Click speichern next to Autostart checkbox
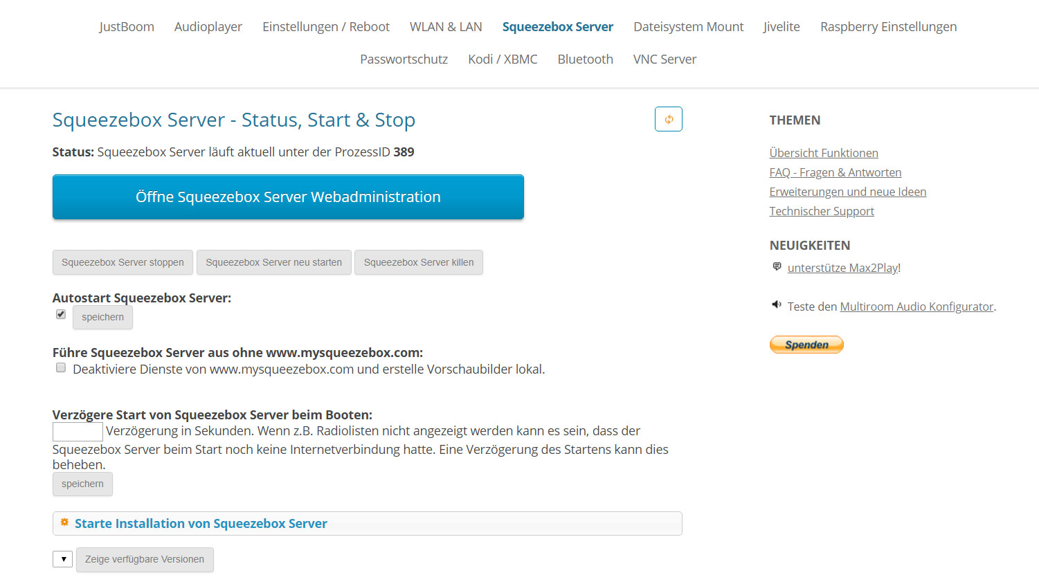Viewport: 1039px width, 584px height. (x=102, y=317)
